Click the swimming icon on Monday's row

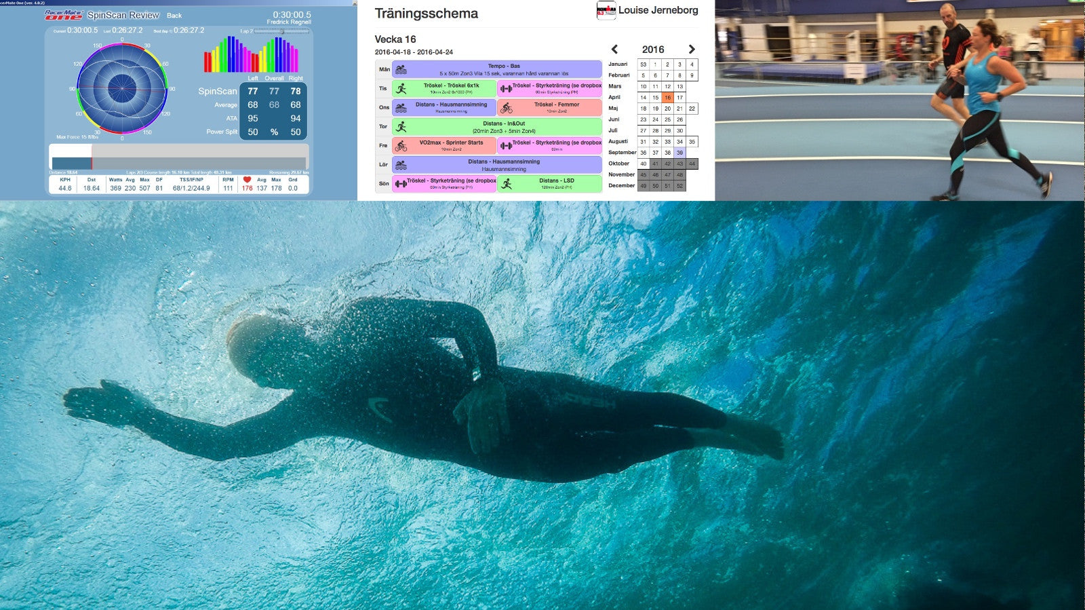click(401, 69)
